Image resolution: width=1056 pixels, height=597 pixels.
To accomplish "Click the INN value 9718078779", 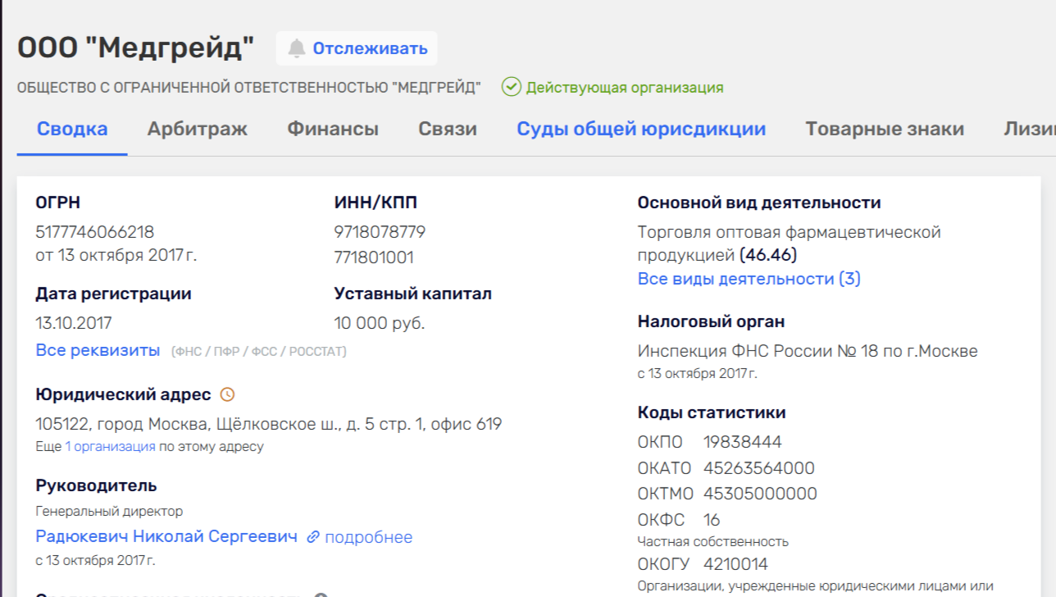I will point(380,232).
